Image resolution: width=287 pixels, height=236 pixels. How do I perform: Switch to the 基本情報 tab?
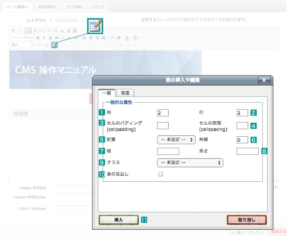click(x=47, y=7)
